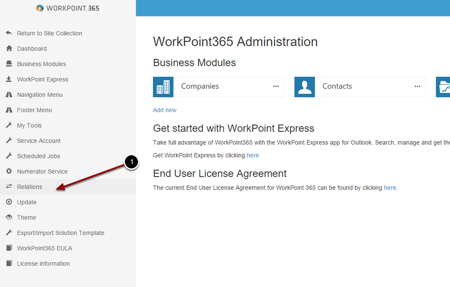This screenshot has width=450, height=287.
Task: Click the My Tools wrench icon
Action: point(9,125)
